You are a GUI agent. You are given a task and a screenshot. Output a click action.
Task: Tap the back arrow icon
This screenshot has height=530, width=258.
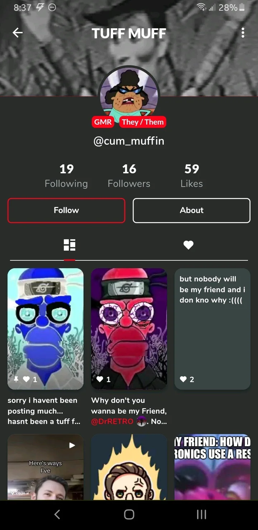click(18, 33)
